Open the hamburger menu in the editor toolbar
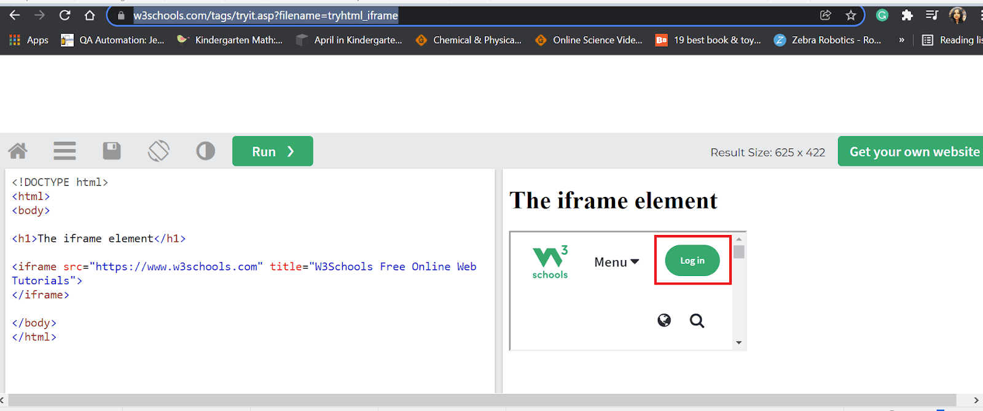 [x=65, y=151]
